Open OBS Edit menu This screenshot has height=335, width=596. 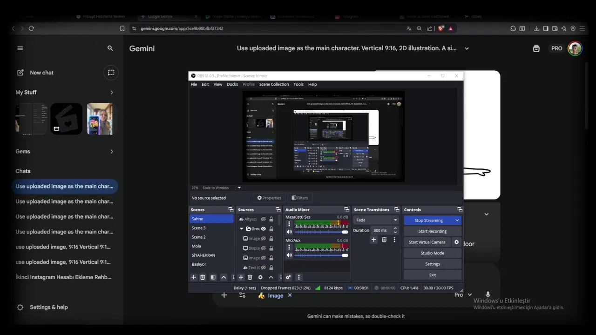point(205,84)
